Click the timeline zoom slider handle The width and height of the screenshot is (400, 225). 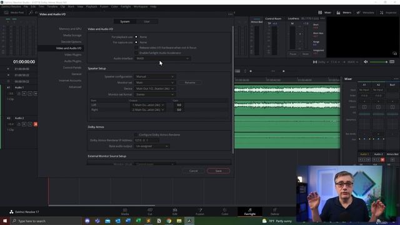[x=283, y=71]
